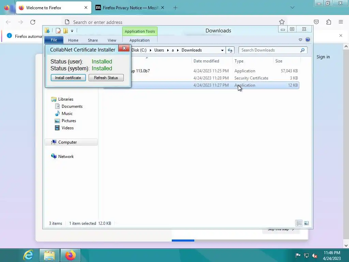Expand the arrow after Disk (C:) breadcrumb
This screenshot has height=262, width=349.
click(150, 50)
